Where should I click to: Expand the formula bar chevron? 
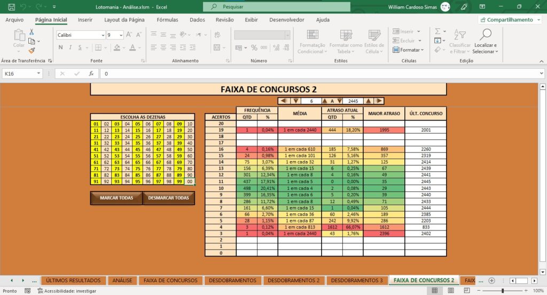(542, 74)
